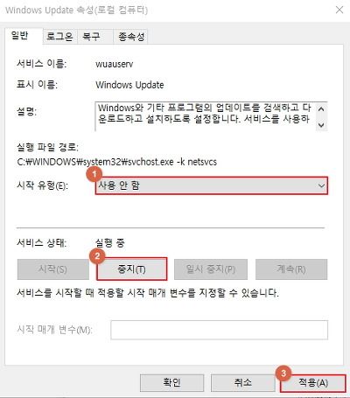
Task: Click the 시작 매개 변수 input field
Action: point(219,330)
